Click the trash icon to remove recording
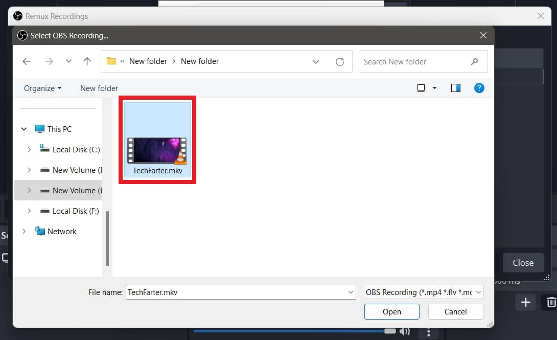The width and height of the screenshot is (557, 340). tap(550, 302)
